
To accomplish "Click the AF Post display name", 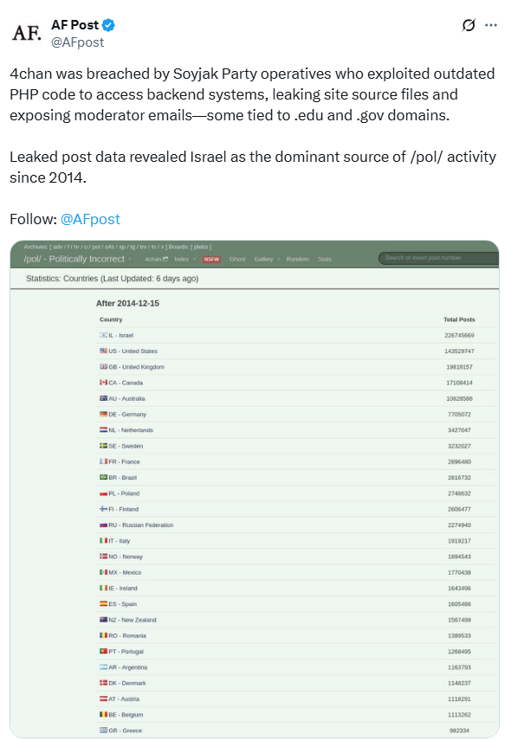I will pyautogui.click(x=74, y=24).
